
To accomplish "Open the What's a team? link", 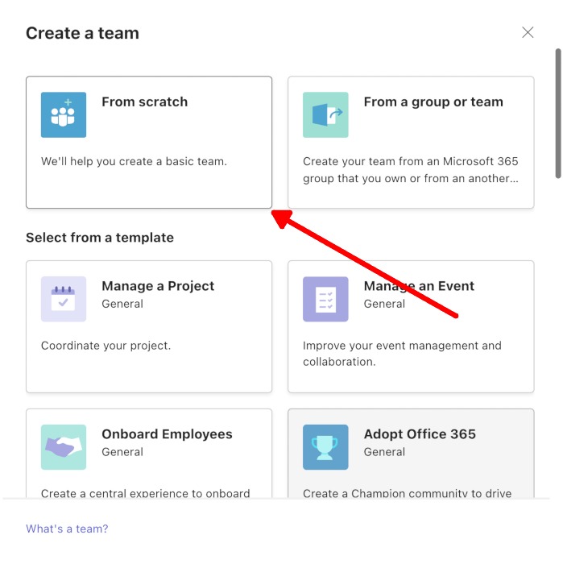I will pyautogui.click(x=67, y=529).
